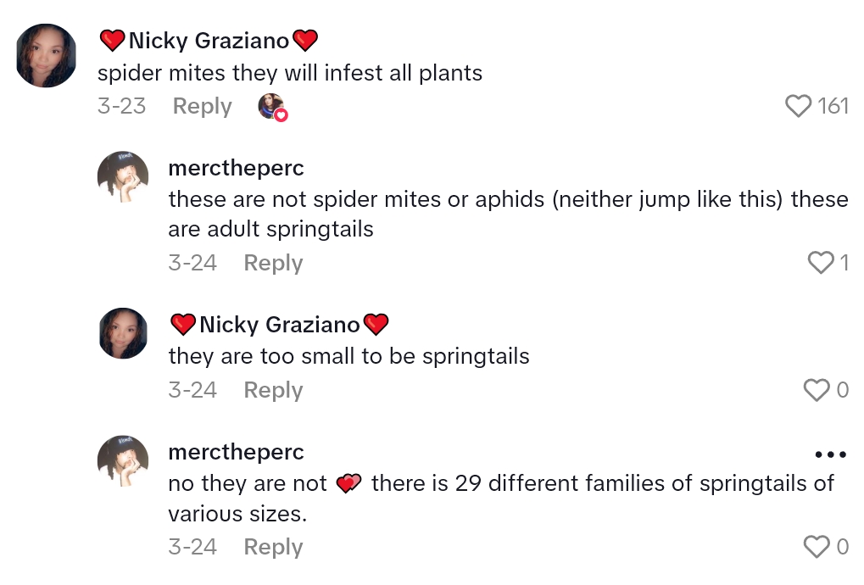The image size is (864, 585).
Task: Open merctheperc's username on last reply
Action: tap(236, 452)
